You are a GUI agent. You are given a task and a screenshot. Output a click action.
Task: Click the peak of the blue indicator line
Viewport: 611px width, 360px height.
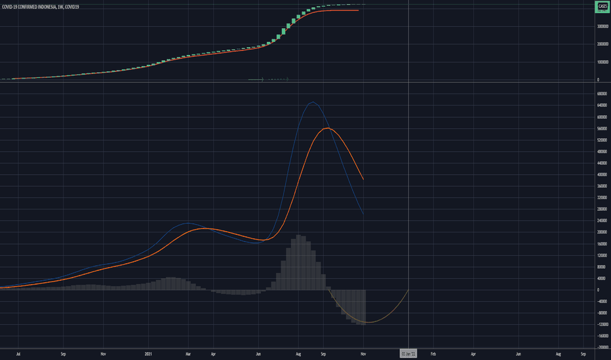pos(313,102)
